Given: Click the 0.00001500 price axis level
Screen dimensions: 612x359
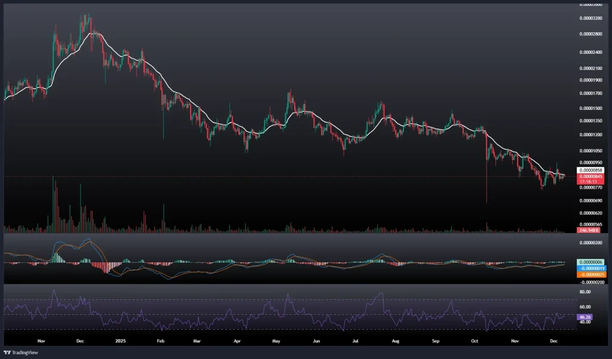Looking at the screenshot, I should point(590,108).
